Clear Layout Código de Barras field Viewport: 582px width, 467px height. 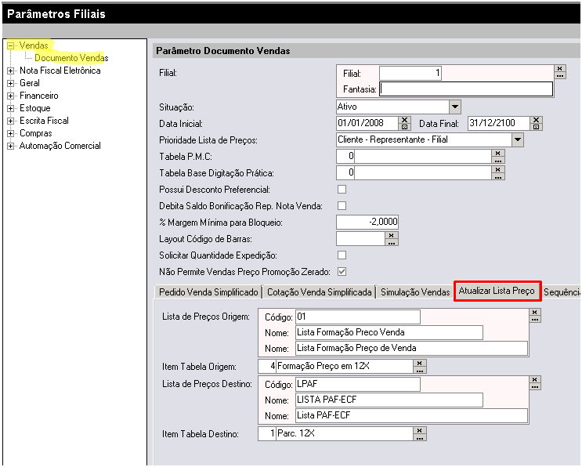click(x=391, y=235)
